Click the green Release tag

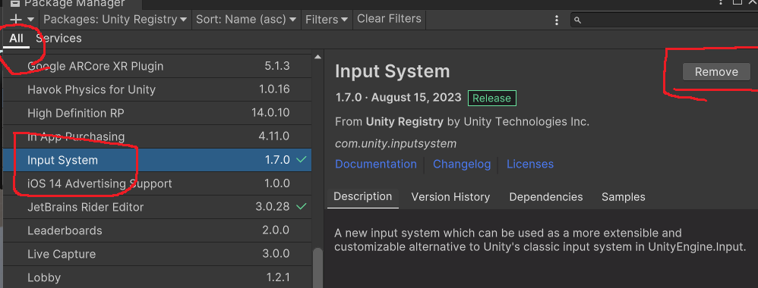click(491, 98)
